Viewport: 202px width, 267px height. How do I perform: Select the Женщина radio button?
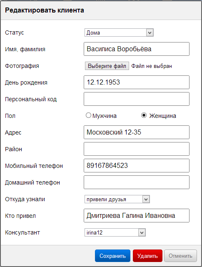pos(144,115)
